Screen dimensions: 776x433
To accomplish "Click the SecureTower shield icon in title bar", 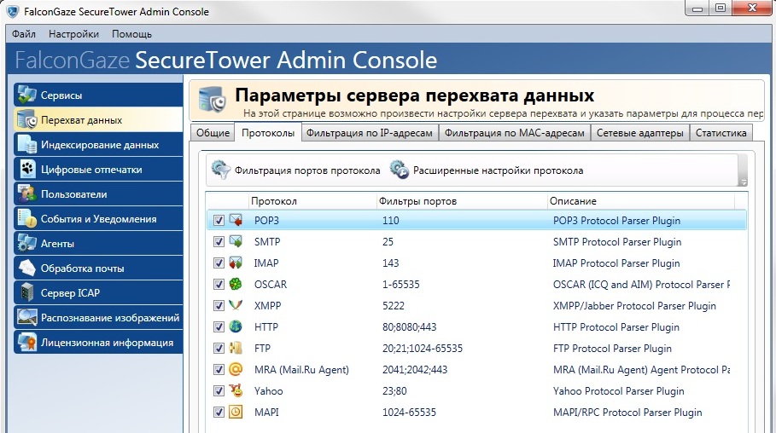I will (12, 11).
